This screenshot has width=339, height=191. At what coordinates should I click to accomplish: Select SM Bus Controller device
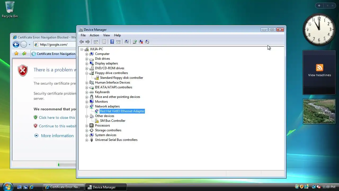pos(113,121)
